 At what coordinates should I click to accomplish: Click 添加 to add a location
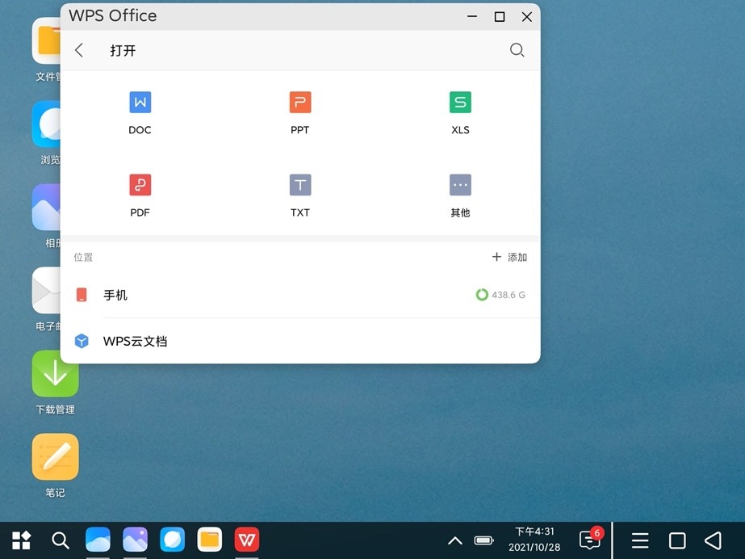(509, 257)
